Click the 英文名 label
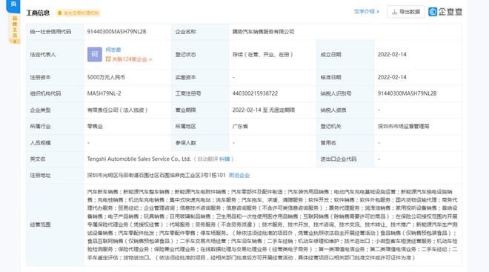 [38, 159]
